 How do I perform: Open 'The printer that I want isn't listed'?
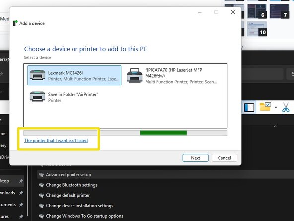tap(56, 140)
